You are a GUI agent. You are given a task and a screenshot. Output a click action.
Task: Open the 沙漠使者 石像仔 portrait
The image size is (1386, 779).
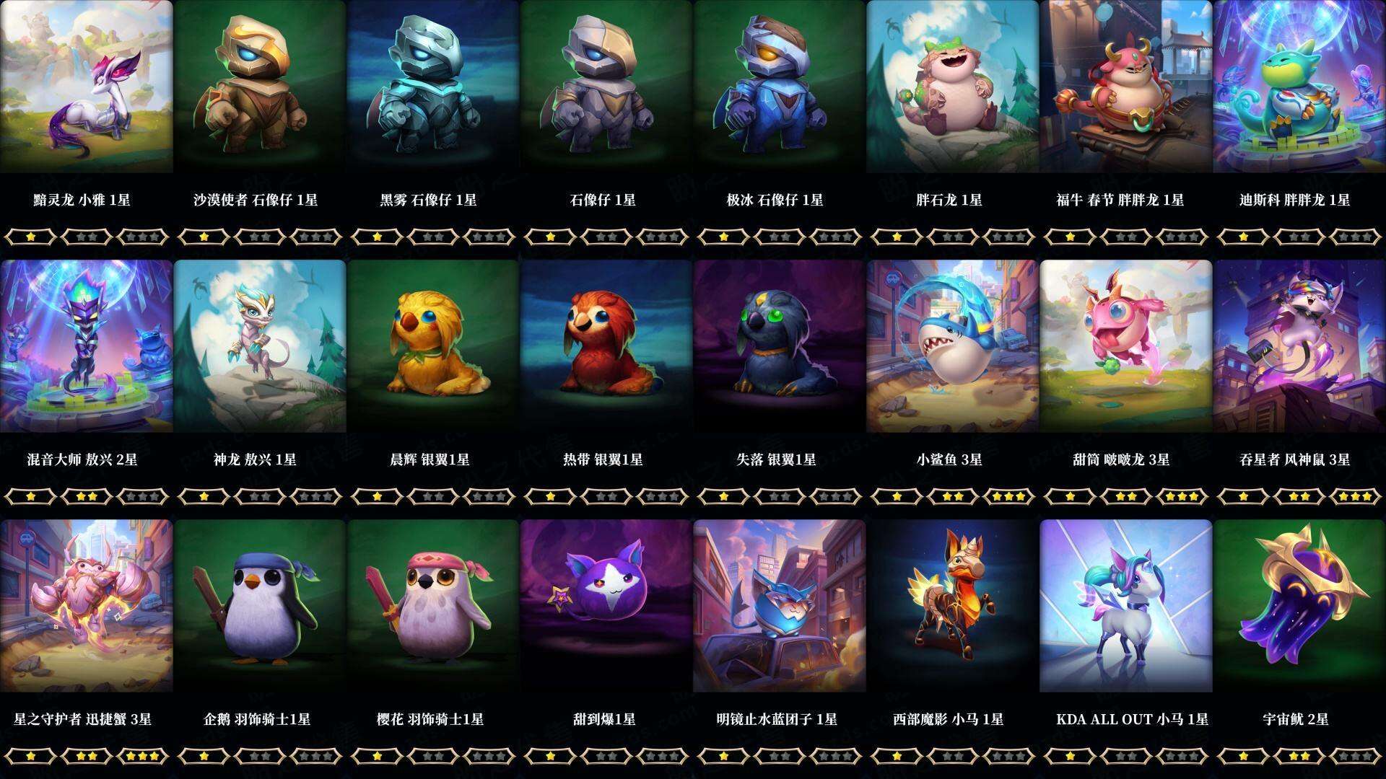click(x=260, y=87)
